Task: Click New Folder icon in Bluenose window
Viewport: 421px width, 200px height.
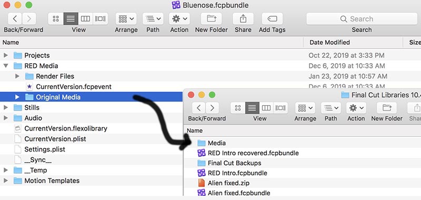Action: [212, 19]
